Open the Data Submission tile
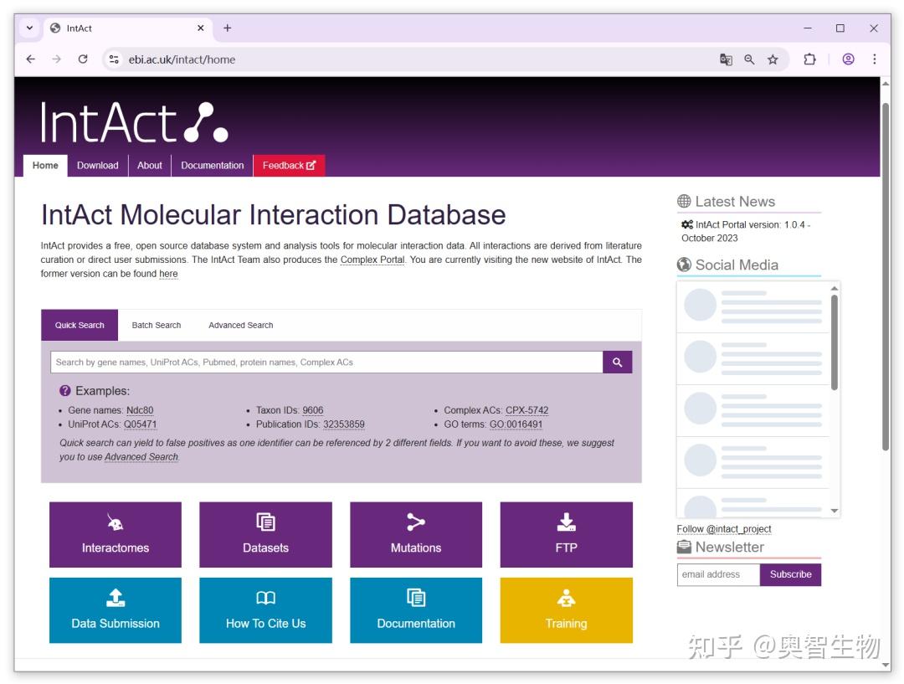The width and height of the screenshot is (904, 684). (x=116, y=610)
